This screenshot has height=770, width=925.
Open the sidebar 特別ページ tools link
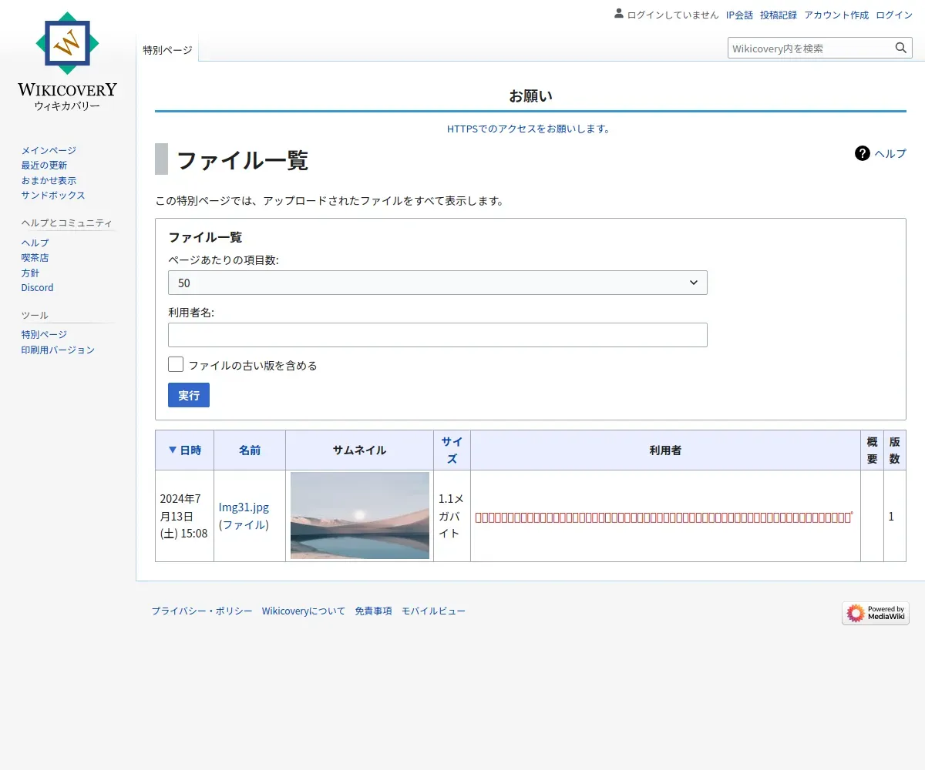pos(44,334)
